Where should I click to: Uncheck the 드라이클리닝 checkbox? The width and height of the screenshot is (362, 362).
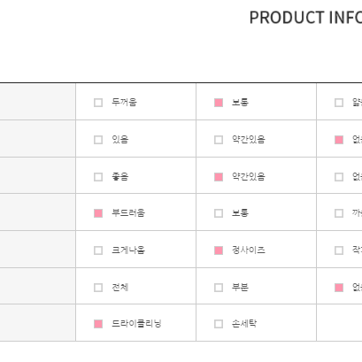[x=98, y=324]
